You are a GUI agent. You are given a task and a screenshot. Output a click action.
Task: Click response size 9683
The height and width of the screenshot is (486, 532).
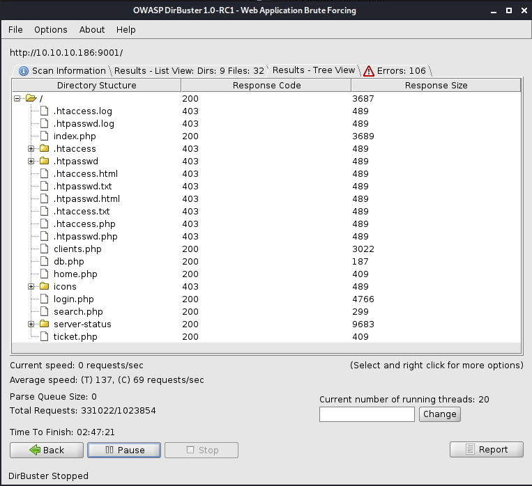(x=363, y=324)
